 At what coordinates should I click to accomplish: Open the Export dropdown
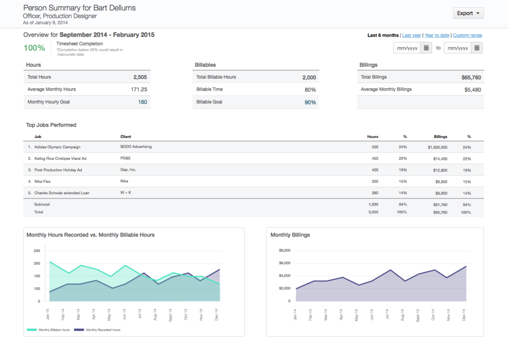(x=468, y=13)
